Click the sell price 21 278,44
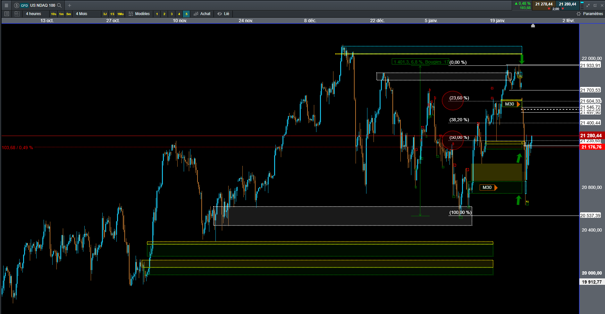Image resolution: width=605 pixels, height=314 pixels. coord(544,4)
